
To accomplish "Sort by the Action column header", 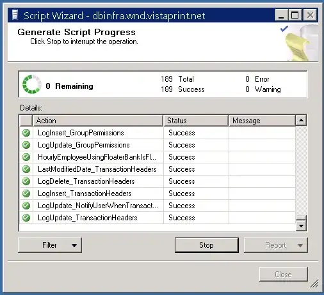I will [98, 121].
